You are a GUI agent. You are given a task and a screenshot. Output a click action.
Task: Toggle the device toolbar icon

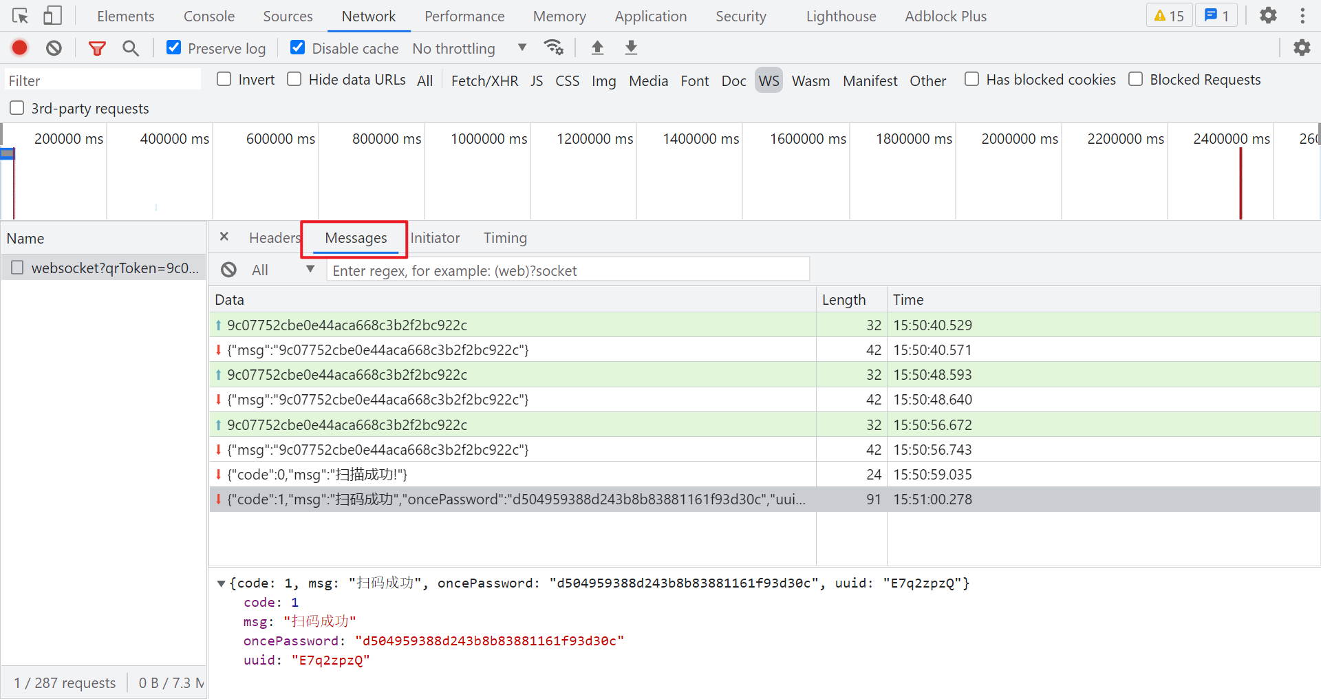click(x=52, y=16)
